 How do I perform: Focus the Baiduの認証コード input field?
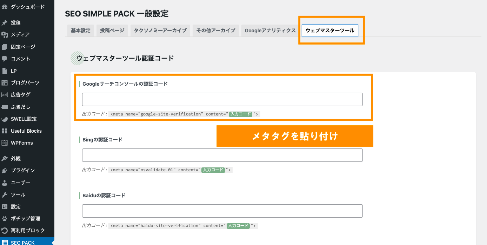[x=222, y=211]
